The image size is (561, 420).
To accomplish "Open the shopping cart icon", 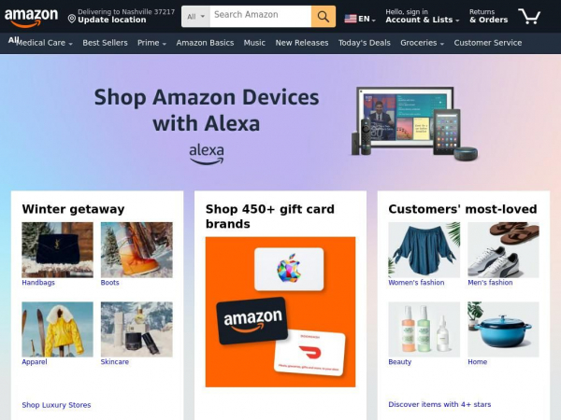I will click(529, 16).
